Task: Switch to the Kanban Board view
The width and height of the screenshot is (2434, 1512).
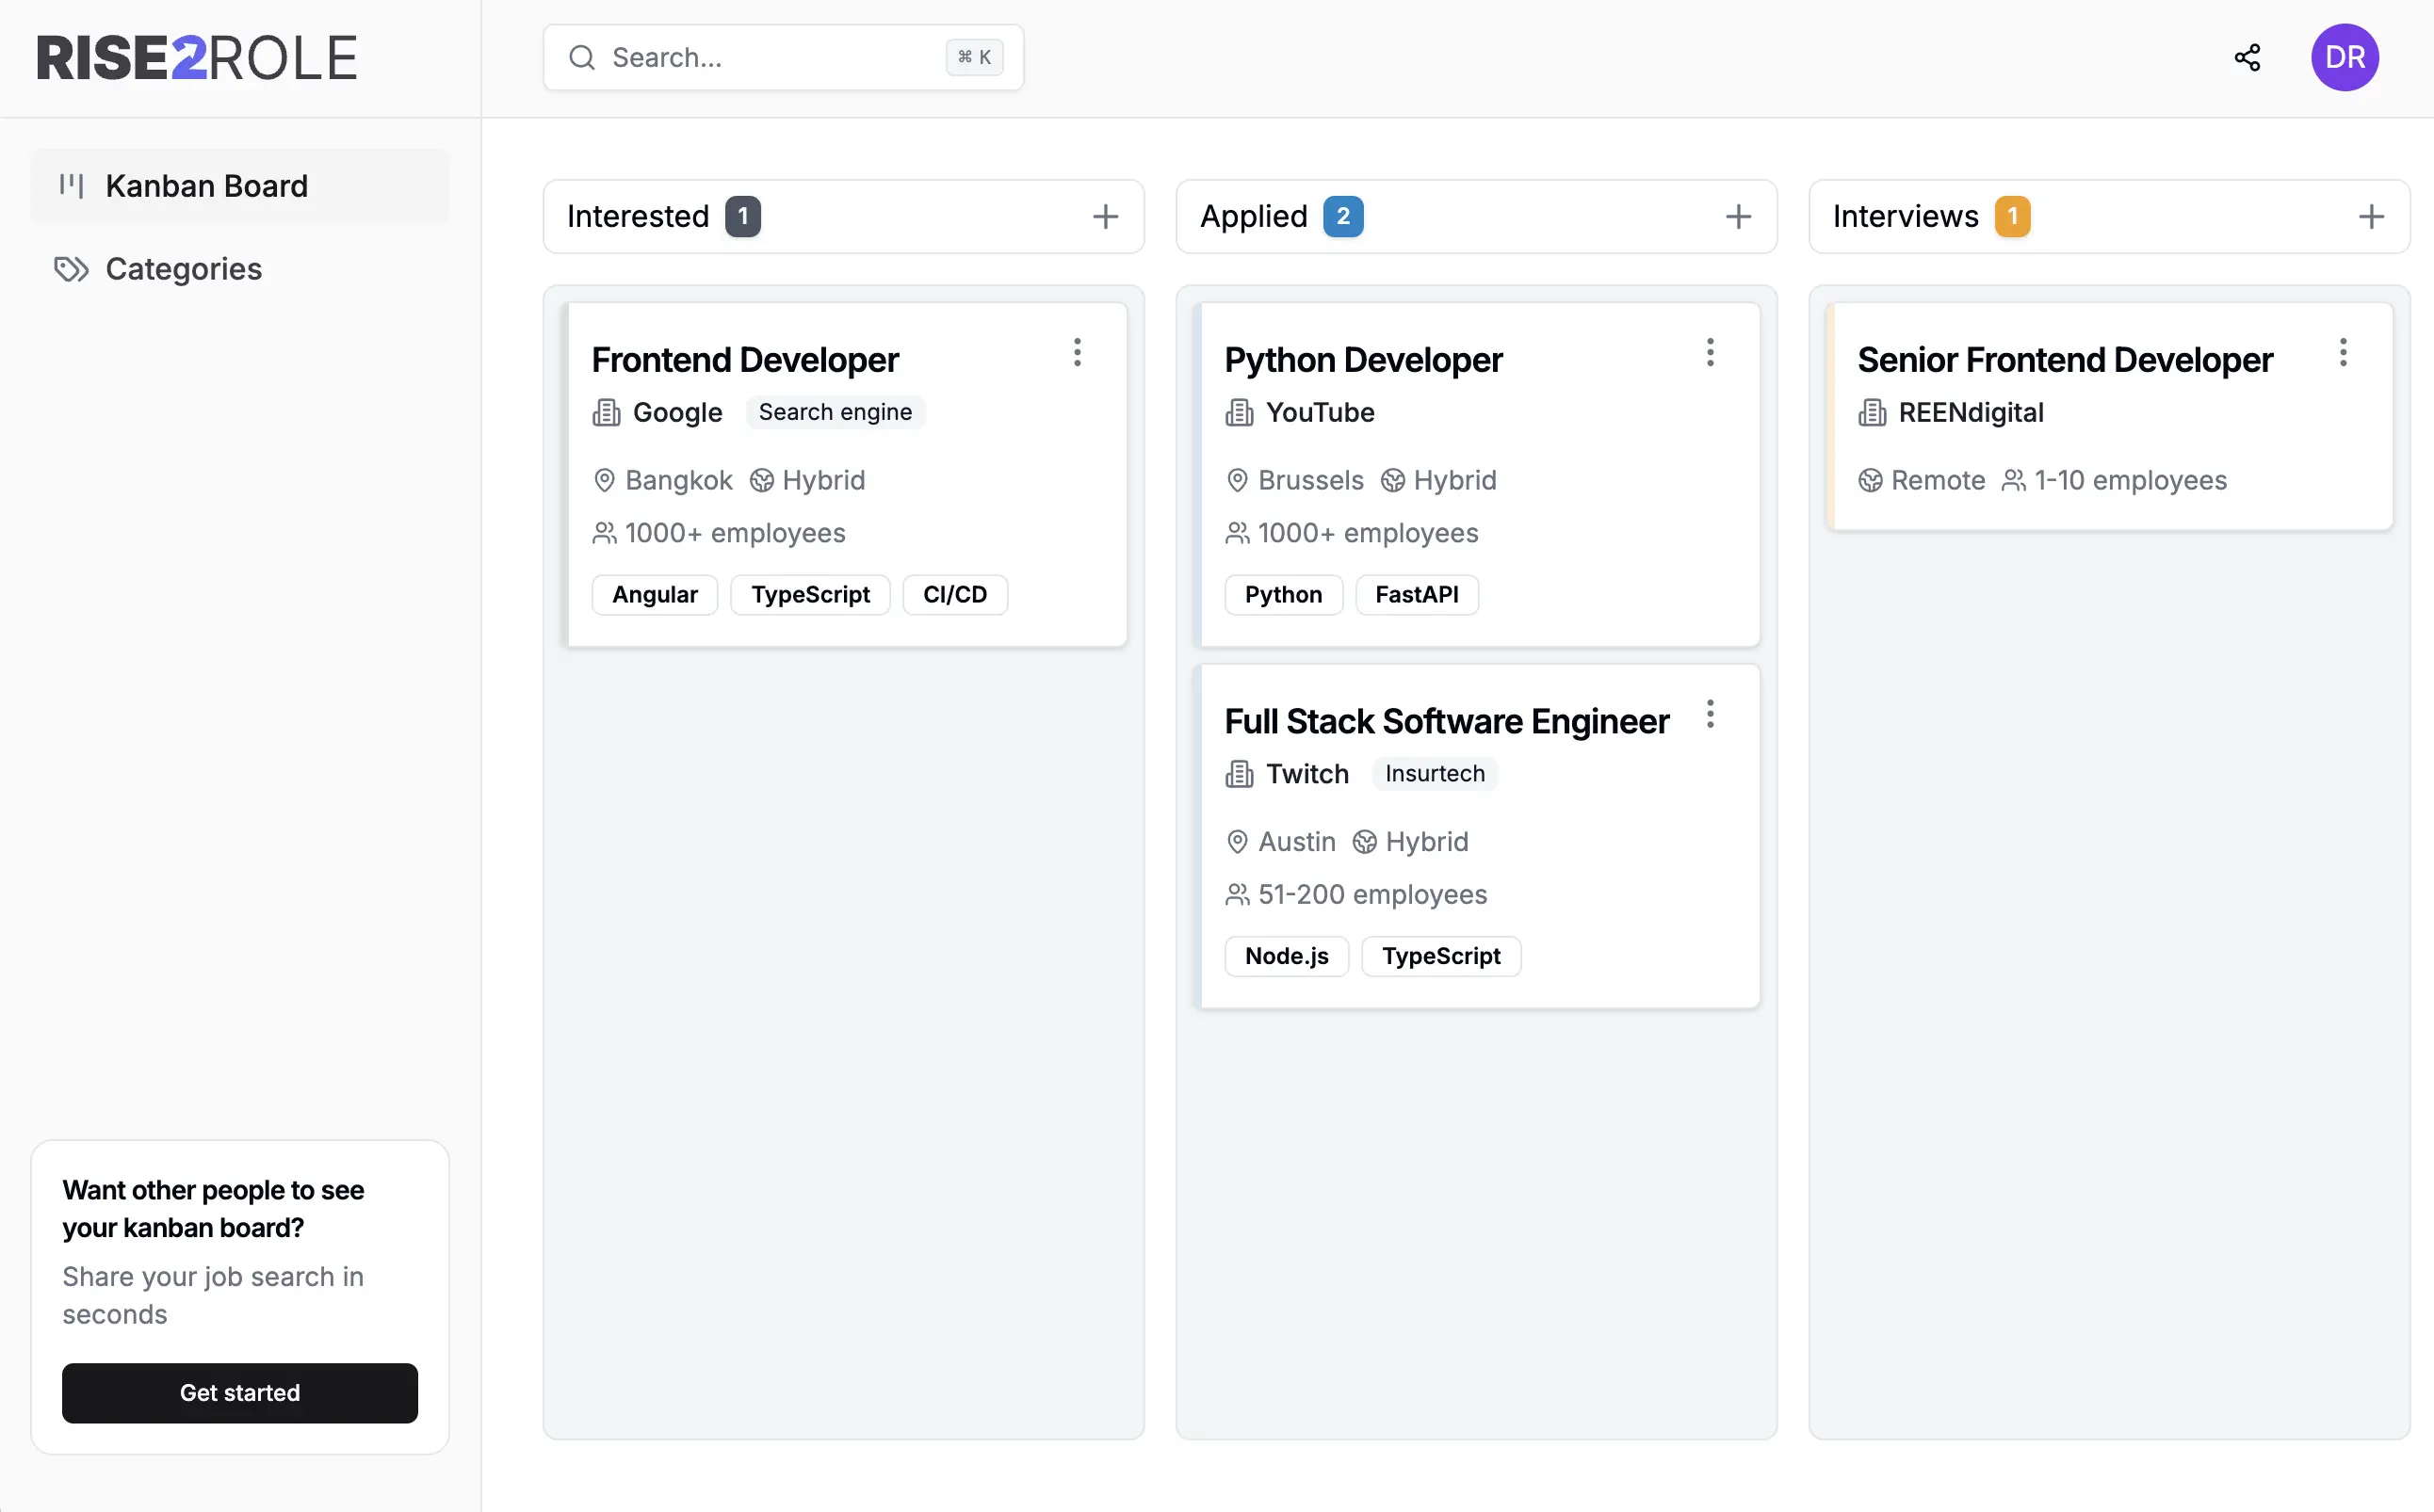Action: [x=206, y=186]
